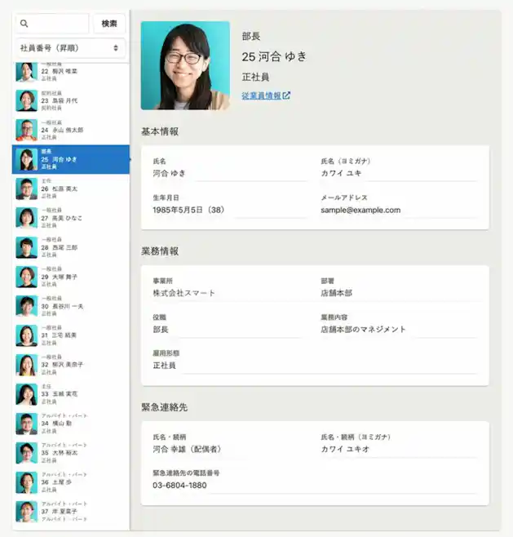513x537 pixels.
Task: Select employee number 34 in the list
Action: point(71,424)
